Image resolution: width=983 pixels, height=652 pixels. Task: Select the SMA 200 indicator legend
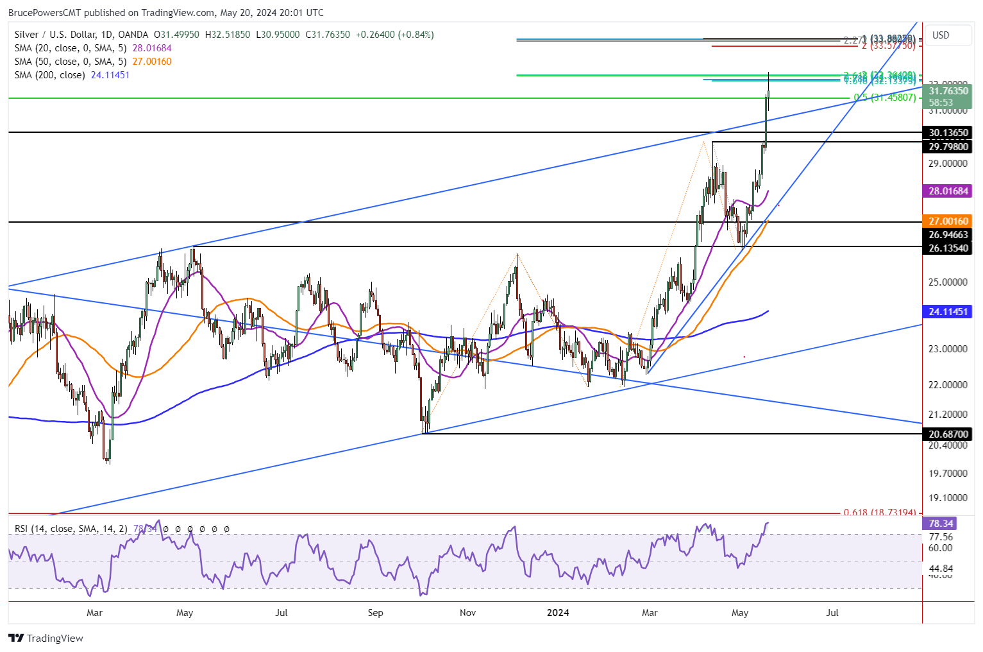point(50,75)
